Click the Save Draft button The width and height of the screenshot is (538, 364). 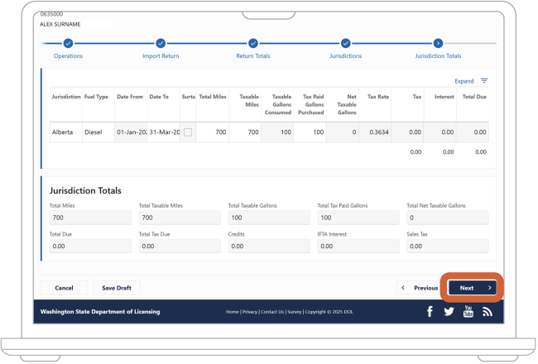[117, 288]
